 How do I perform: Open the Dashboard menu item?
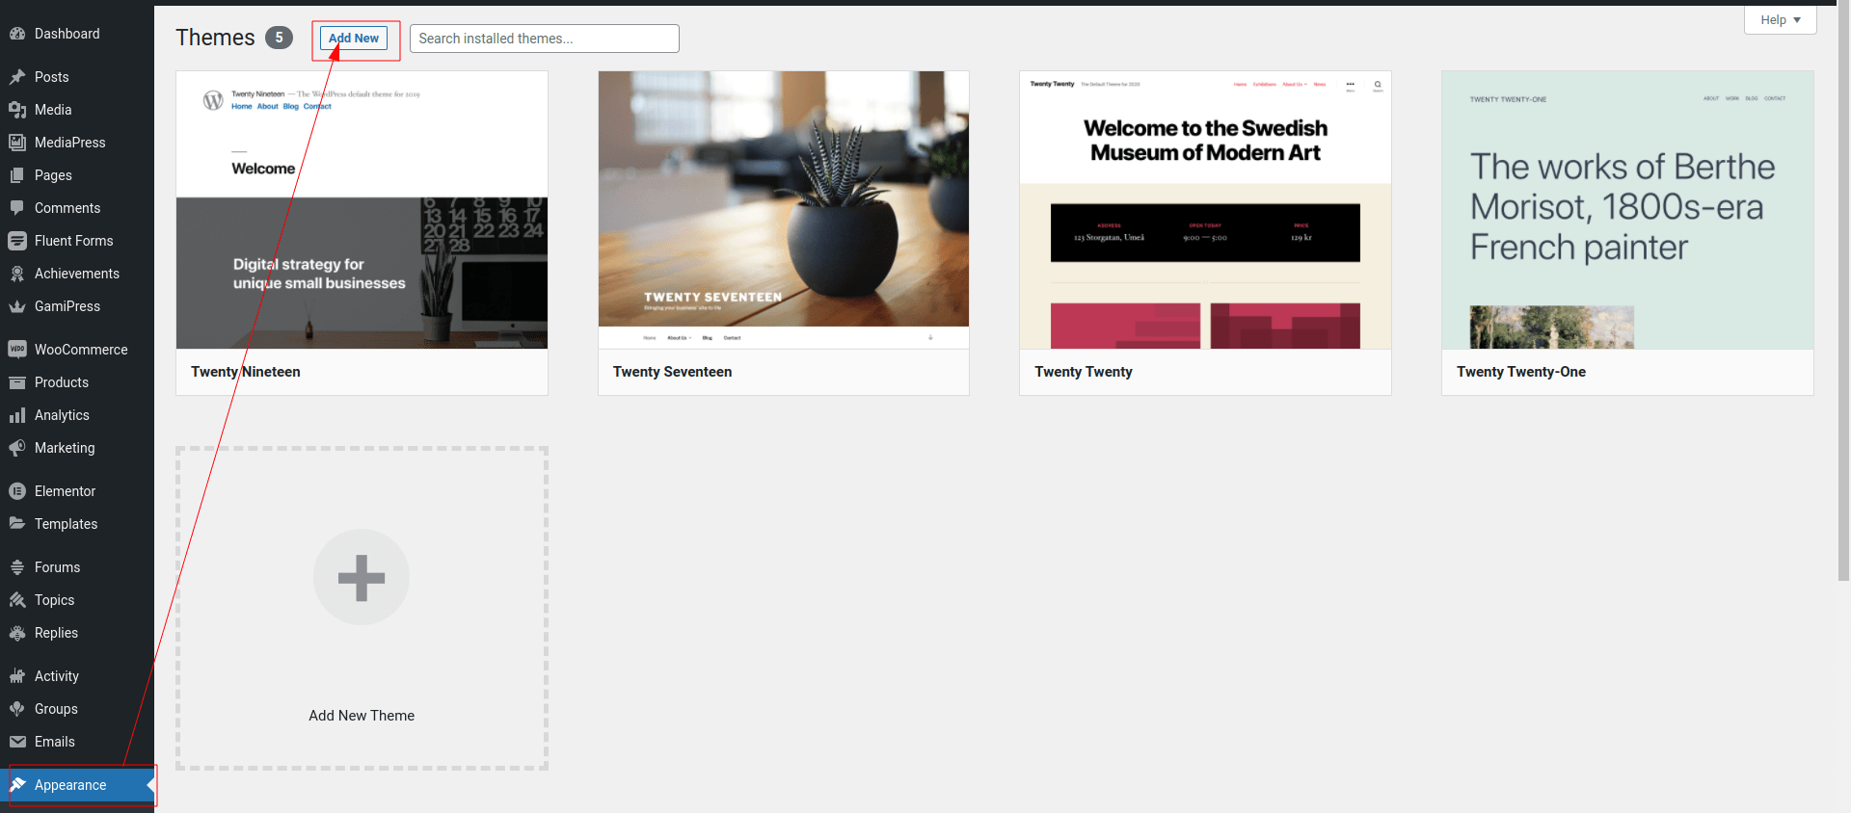(77, 34)
